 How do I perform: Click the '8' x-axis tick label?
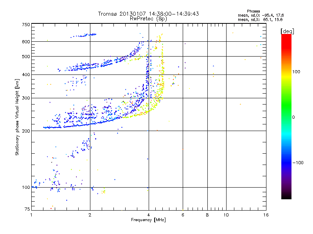(x=207, y=215)
